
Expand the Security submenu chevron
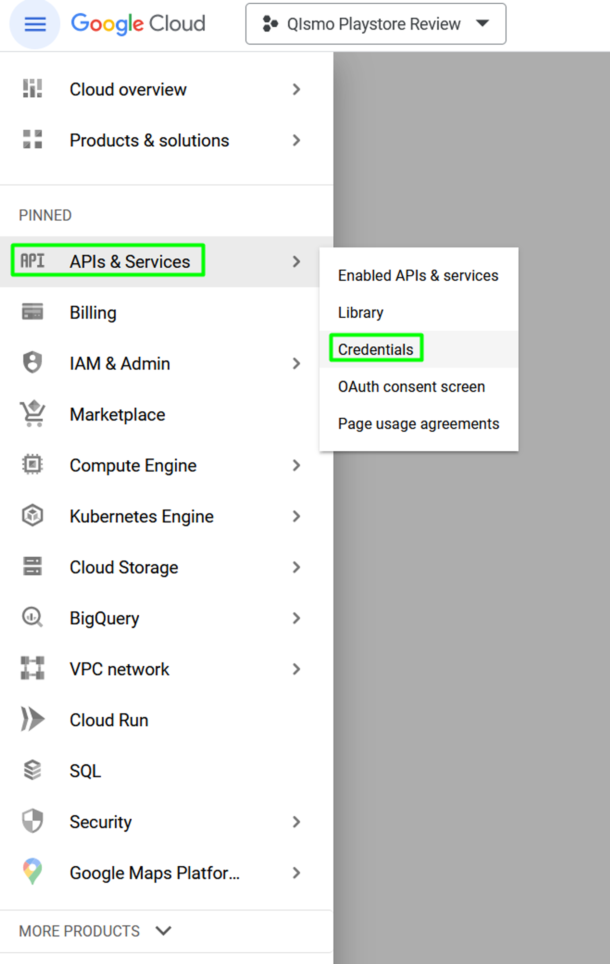[x=296, y=822]
